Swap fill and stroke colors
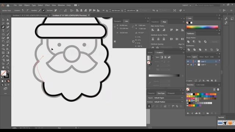Viewport: 235px width, 132px height. pos(8,71)
